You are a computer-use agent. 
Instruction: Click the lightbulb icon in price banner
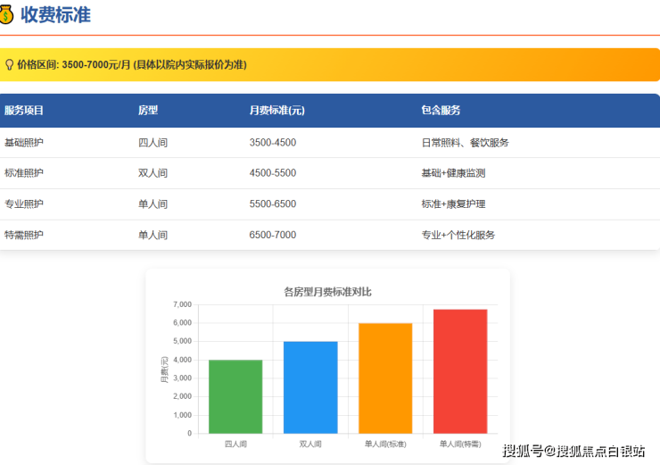tap(9, 64)
